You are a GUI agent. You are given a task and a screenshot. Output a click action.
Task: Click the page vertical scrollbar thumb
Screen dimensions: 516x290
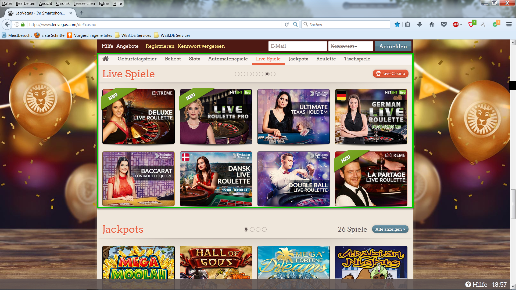(x=513, y=204)
